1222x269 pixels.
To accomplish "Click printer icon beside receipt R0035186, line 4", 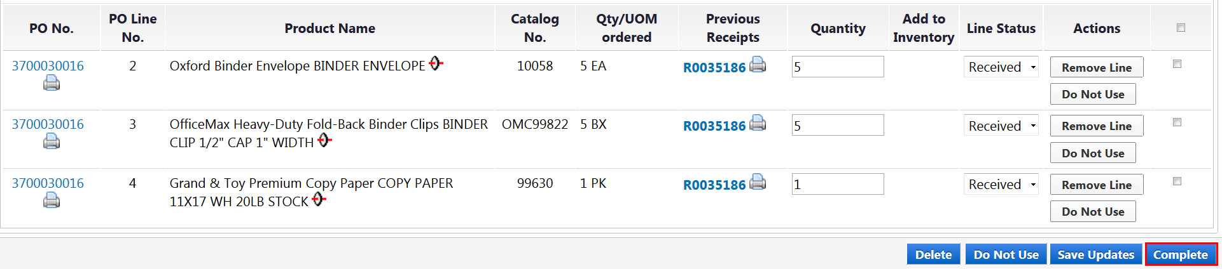I will (758, 182).
